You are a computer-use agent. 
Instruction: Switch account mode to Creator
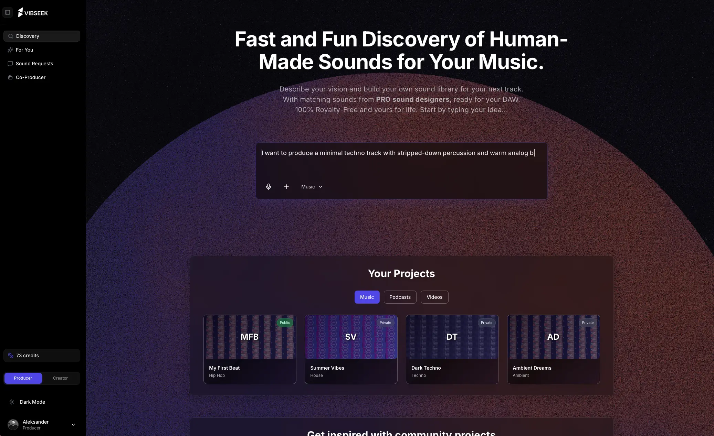point(61,378)
